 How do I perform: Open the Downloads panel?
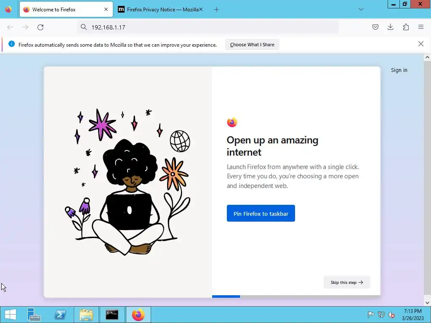pos(390,27)
